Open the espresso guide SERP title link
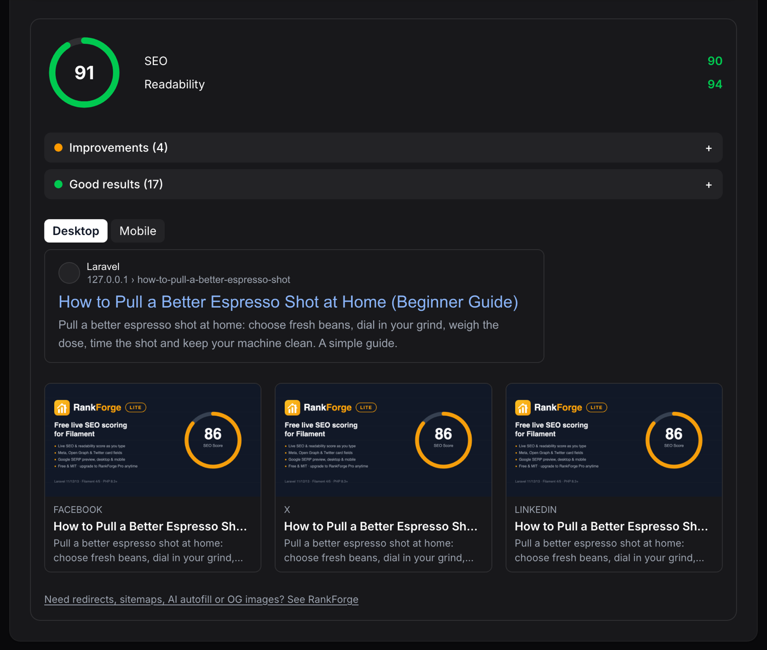Screen dimensions: 767x650 click(288, 302)
